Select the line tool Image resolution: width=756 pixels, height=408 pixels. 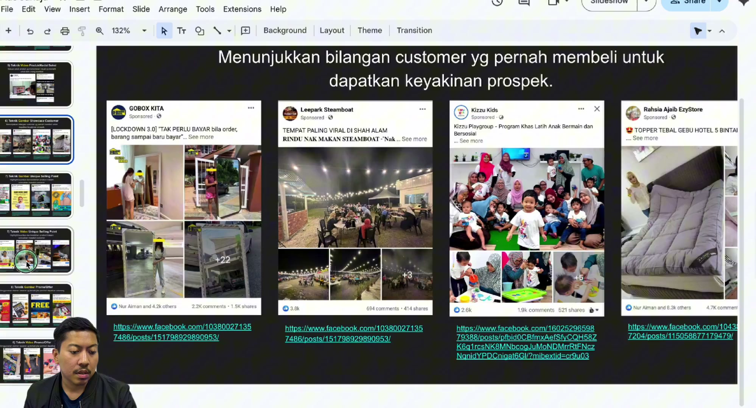coord(217,31)
